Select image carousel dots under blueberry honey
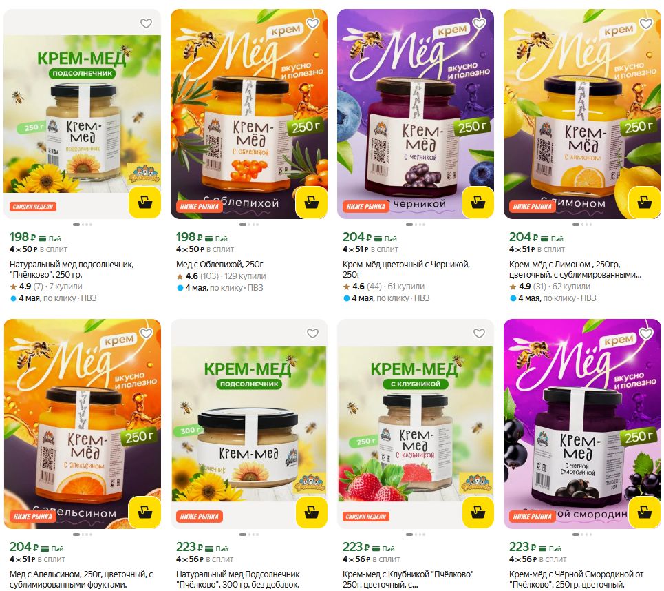The height and width of the screenshot is (591, 664). pos(416,225)
